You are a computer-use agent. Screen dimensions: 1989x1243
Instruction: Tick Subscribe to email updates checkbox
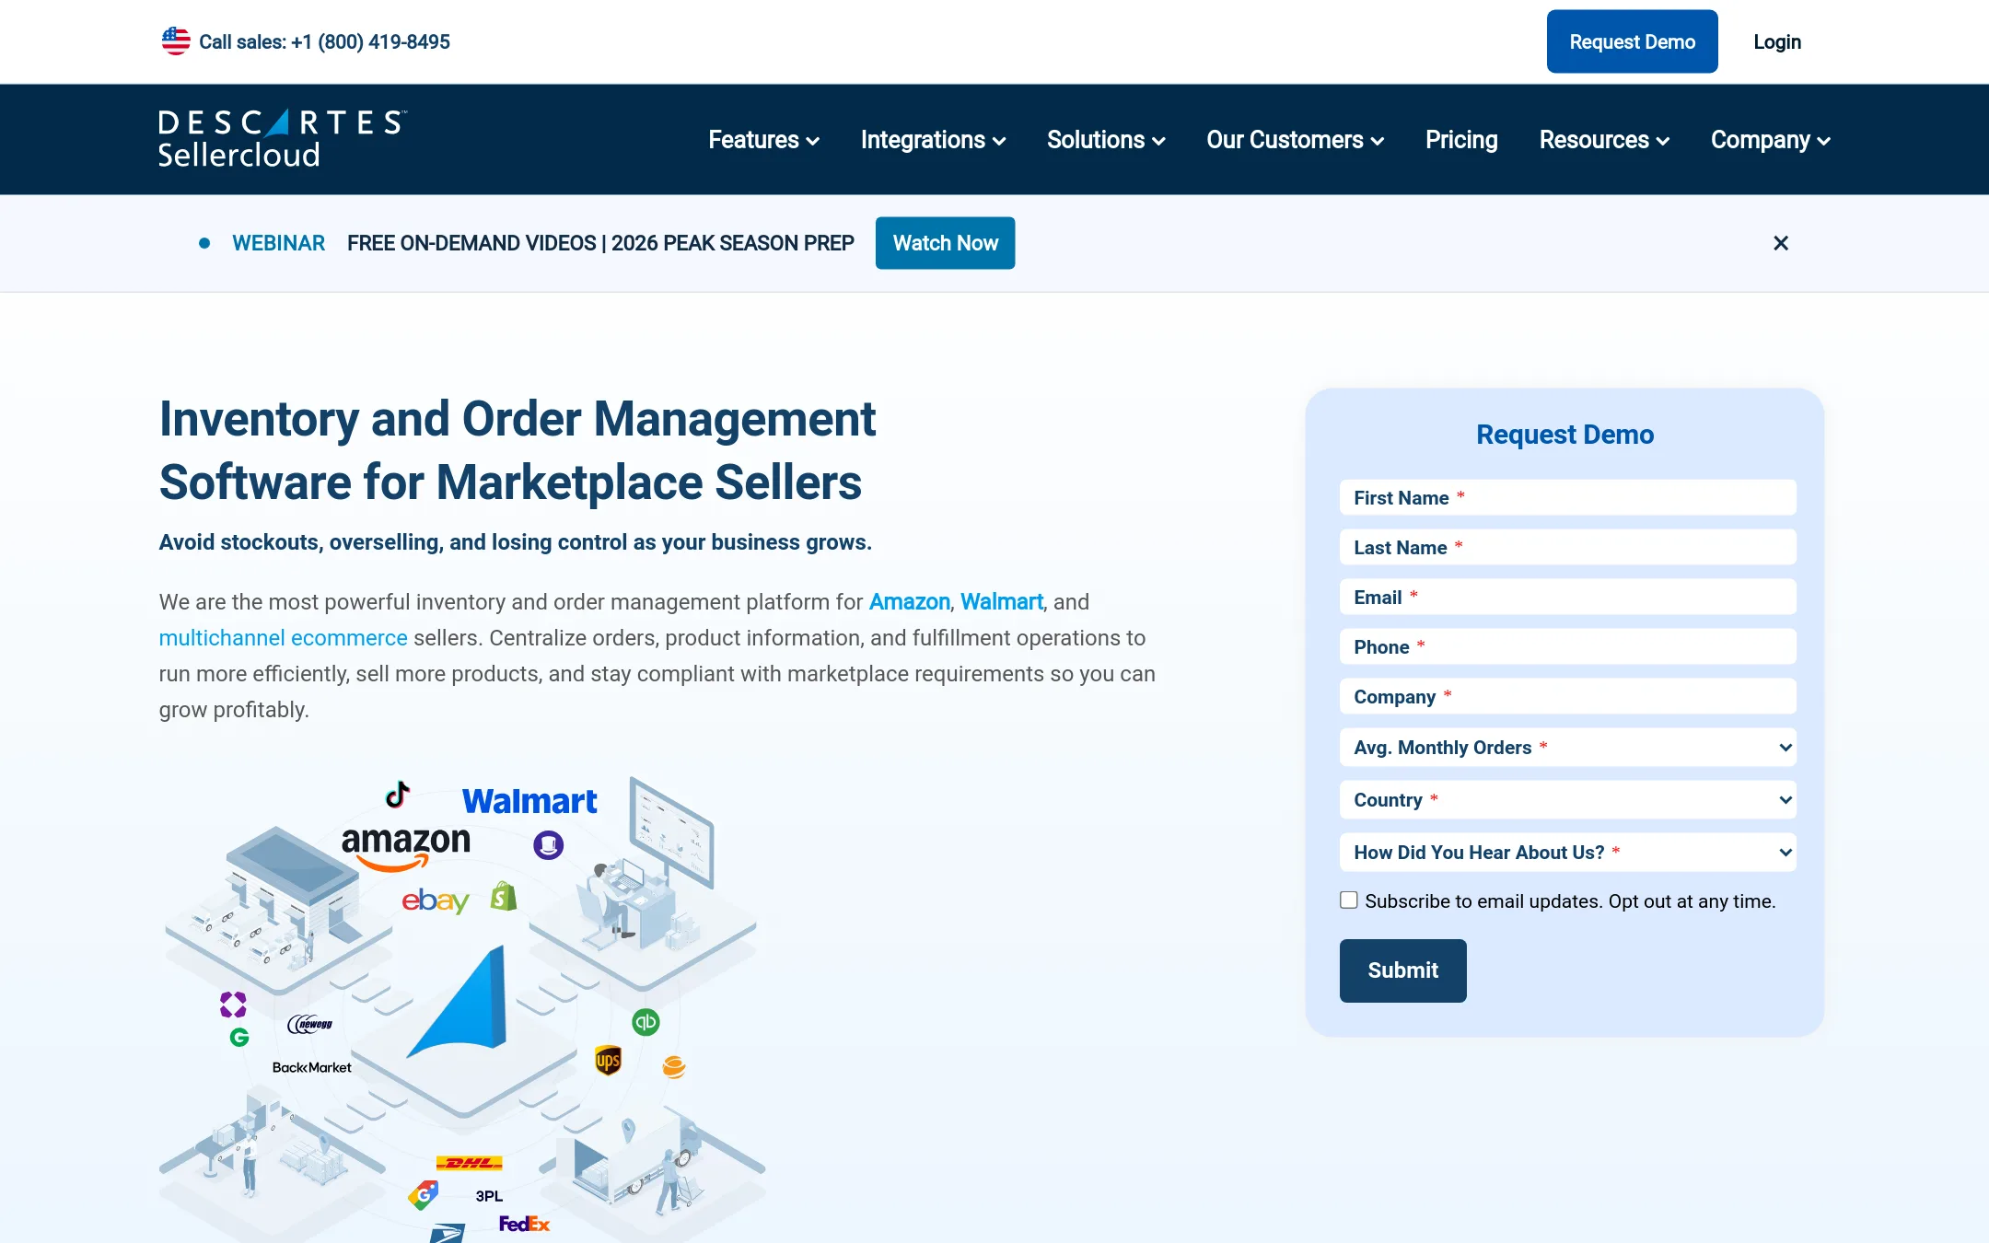point(1349,900)
